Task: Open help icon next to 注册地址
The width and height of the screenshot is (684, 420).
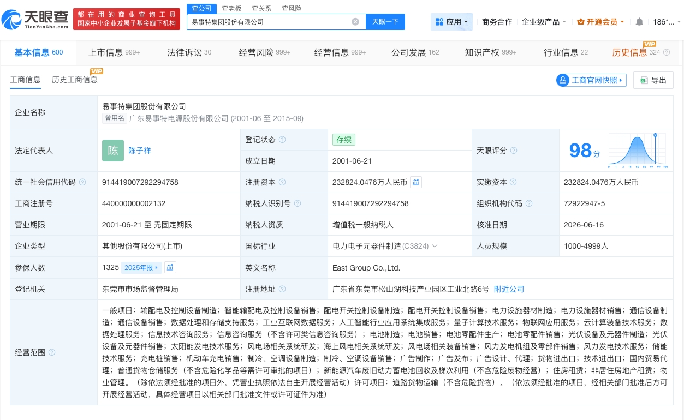Action: [282, 289]
